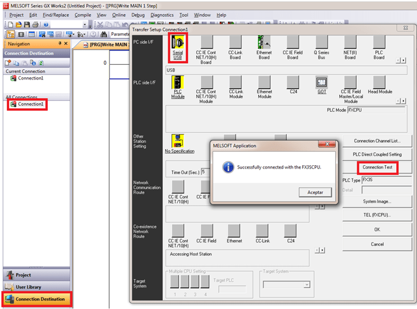Click the chip-shaped toolbar icon

click(21, 34)
